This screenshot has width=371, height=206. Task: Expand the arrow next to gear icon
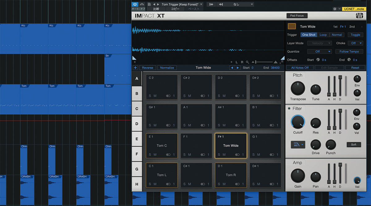(x=339, y=9)
